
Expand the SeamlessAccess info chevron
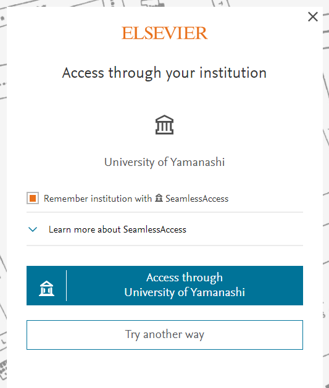[33, 229]
